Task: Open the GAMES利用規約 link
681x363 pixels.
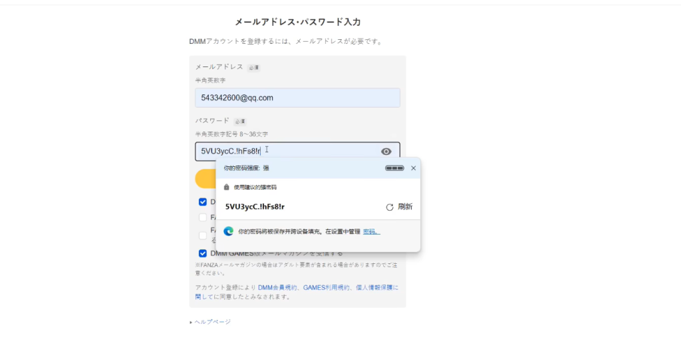Action: click(x=326, y=287)
